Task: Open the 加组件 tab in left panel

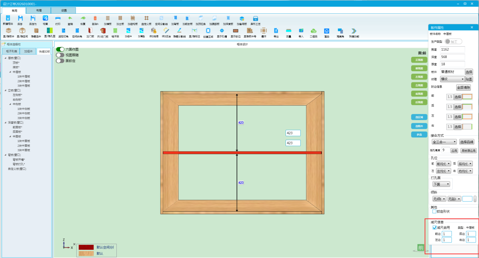Action: click(28, 51)
